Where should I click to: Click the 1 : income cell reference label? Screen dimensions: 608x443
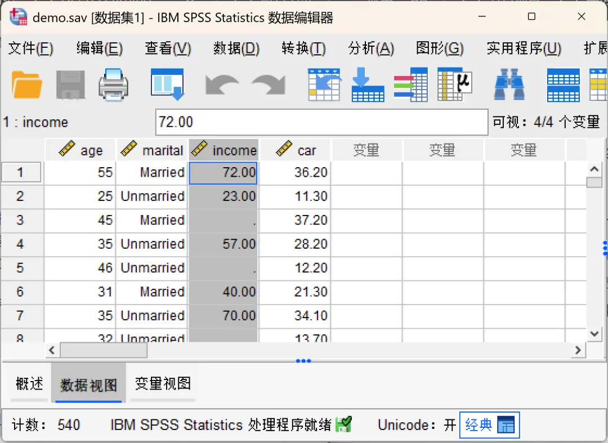(35, 122)
